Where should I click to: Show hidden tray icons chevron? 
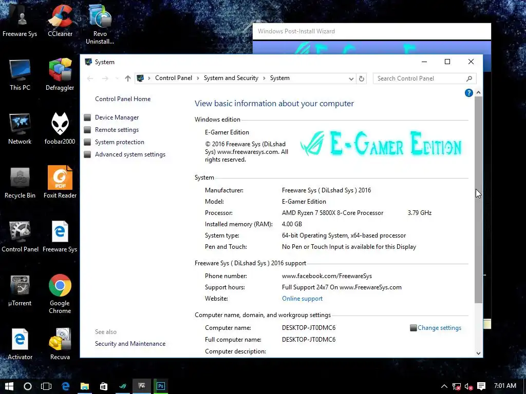(444, 386)
